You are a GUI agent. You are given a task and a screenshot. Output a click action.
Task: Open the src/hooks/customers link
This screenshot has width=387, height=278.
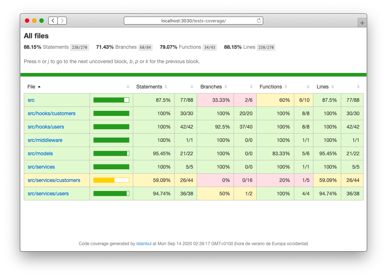[52, 113]
